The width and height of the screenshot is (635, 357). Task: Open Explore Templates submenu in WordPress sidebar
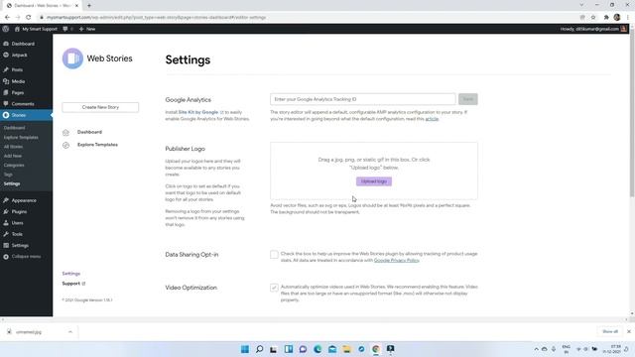21,138
